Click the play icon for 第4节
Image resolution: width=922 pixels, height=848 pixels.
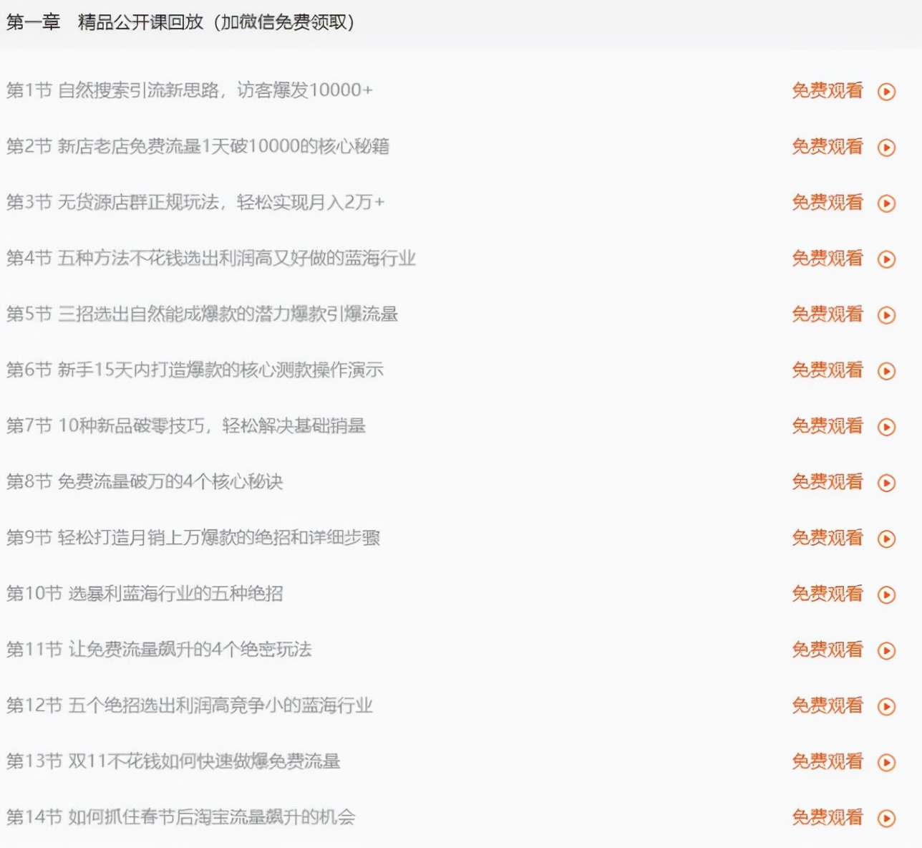coord(886,259)
